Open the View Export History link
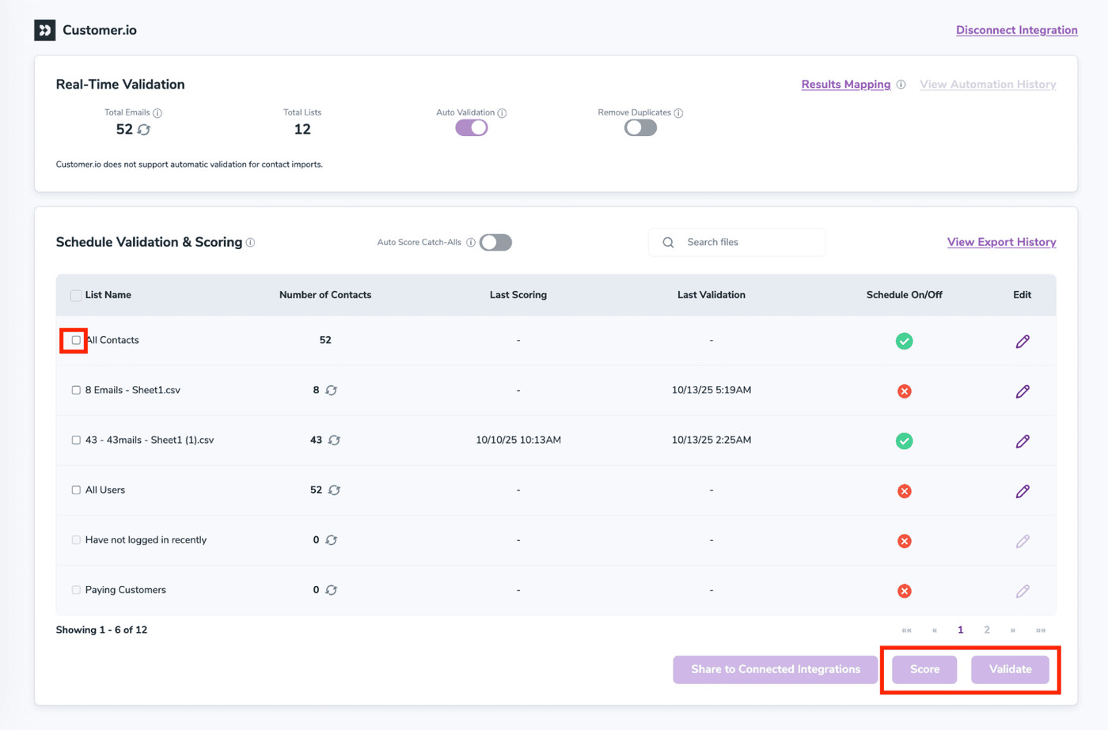 [1001, 242]
